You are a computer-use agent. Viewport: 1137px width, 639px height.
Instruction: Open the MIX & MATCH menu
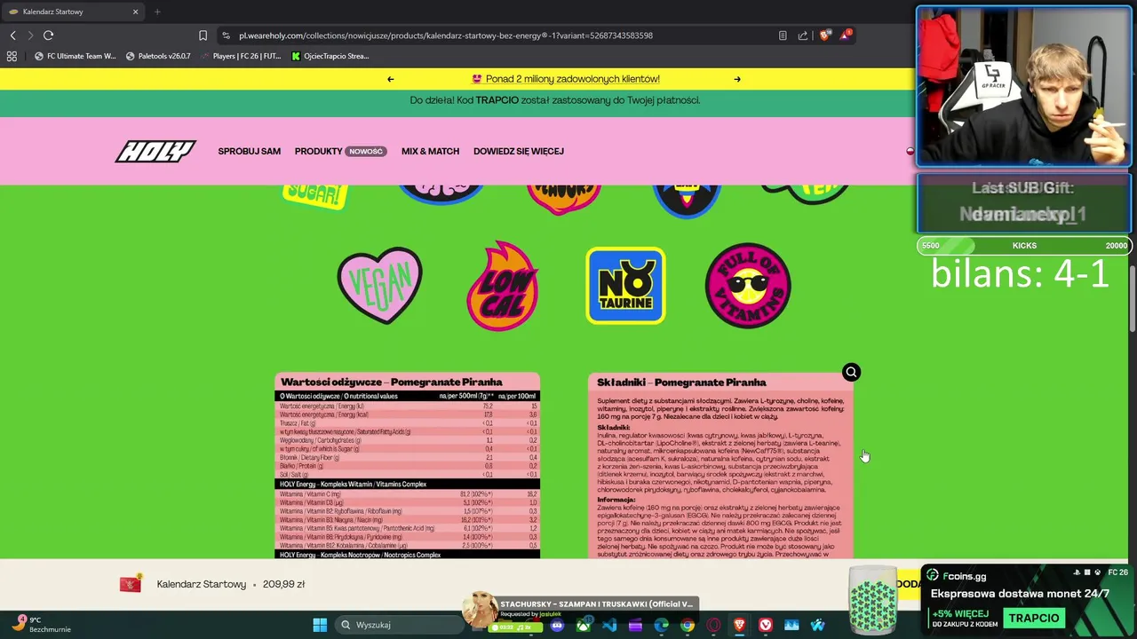430,151
